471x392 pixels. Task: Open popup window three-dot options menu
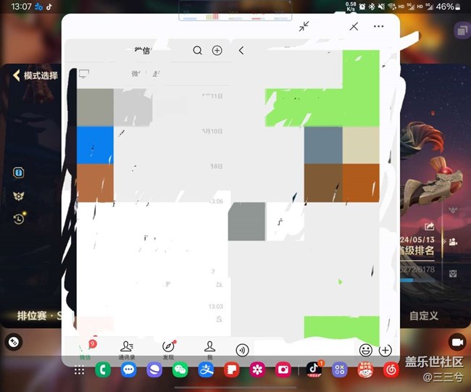pos(378,26)
